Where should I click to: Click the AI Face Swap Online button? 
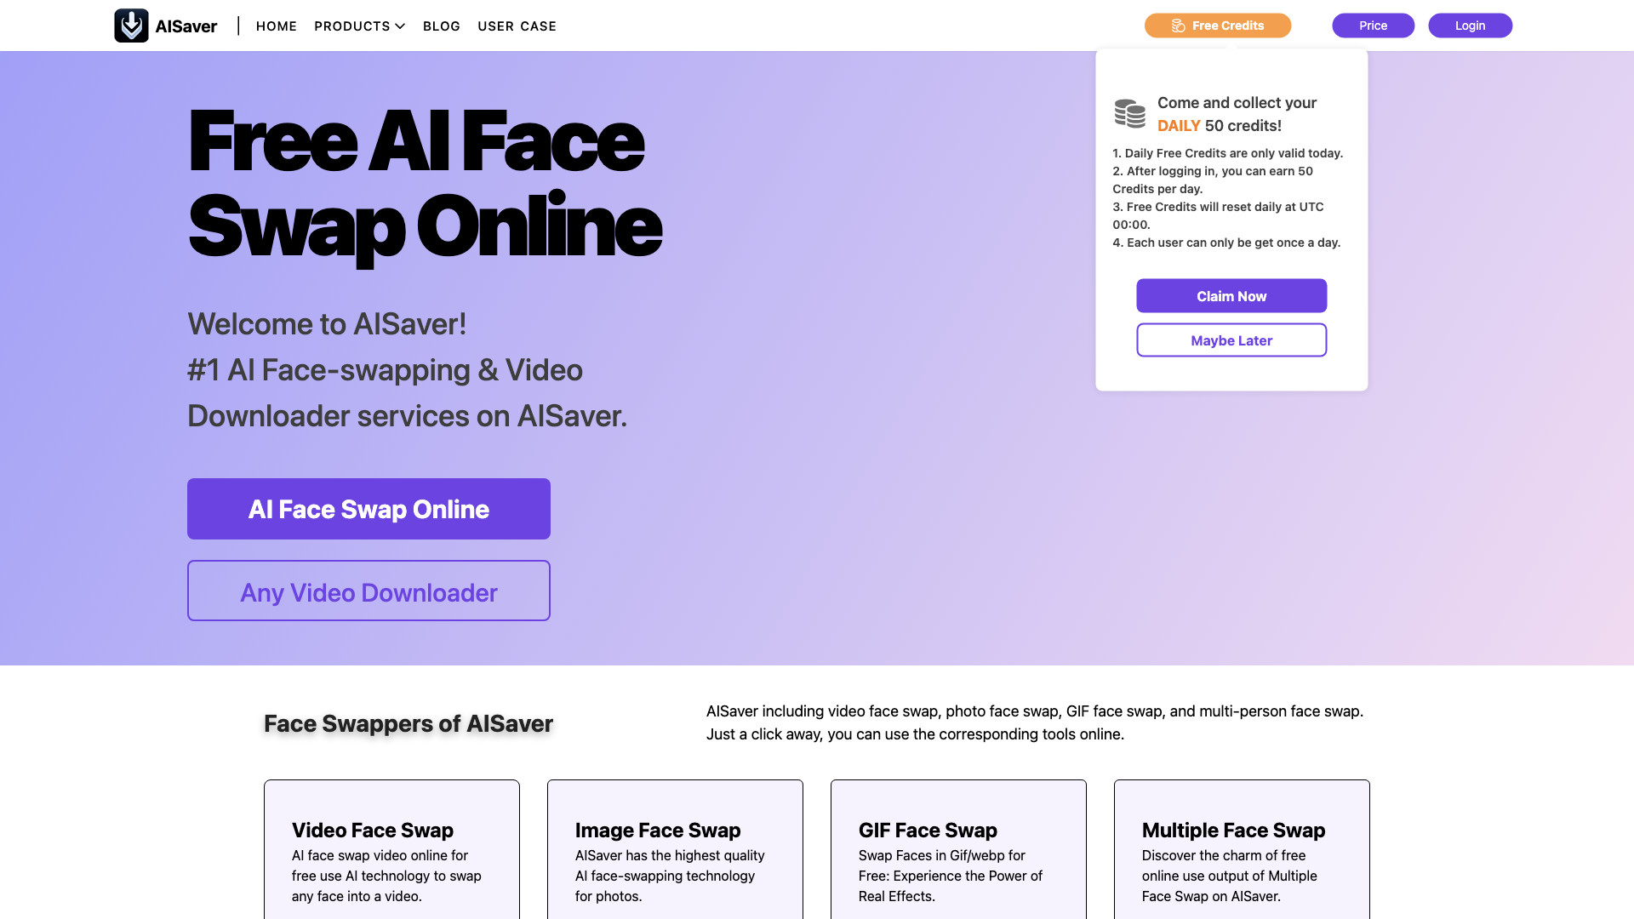369,508
